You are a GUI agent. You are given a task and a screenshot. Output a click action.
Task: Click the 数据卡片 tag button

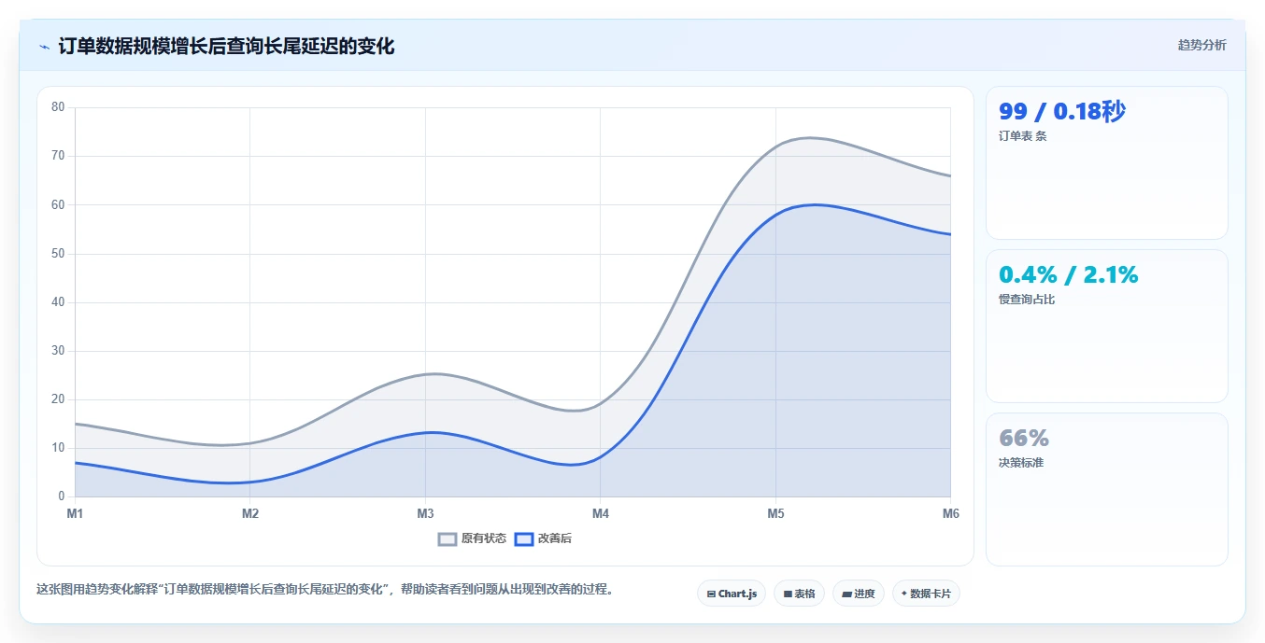(926, 594)
